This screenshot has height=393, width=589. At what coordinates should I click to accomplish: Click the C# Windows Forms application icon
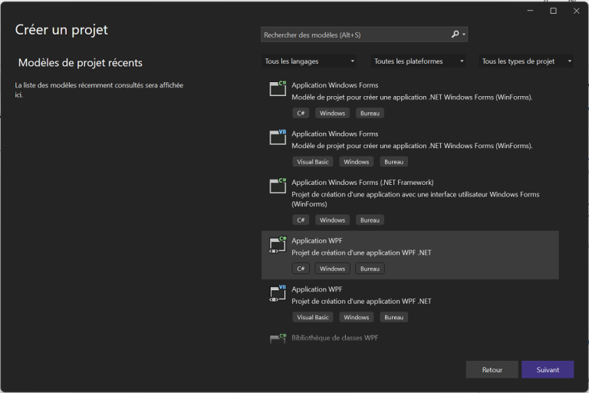coord(278,89)
